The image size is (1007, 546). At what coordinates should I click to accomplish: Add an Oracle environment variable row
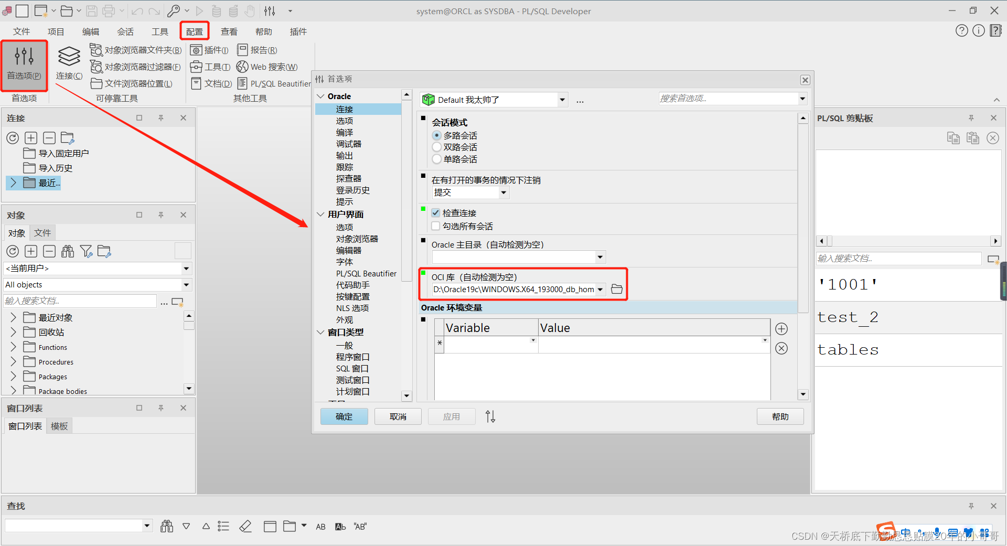pos(781,329)
